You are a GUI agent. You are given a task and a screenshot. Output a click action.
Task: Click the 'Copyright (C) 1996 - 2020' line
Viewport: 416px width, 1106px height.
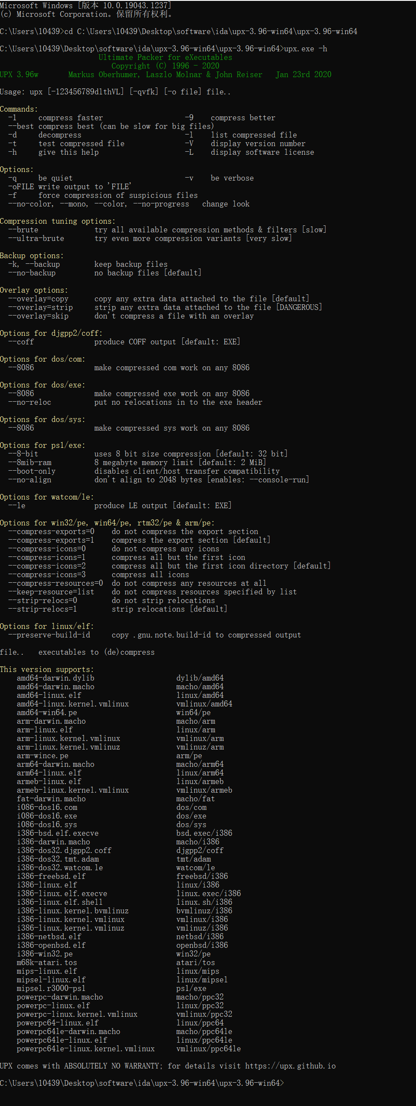point(165,66)
